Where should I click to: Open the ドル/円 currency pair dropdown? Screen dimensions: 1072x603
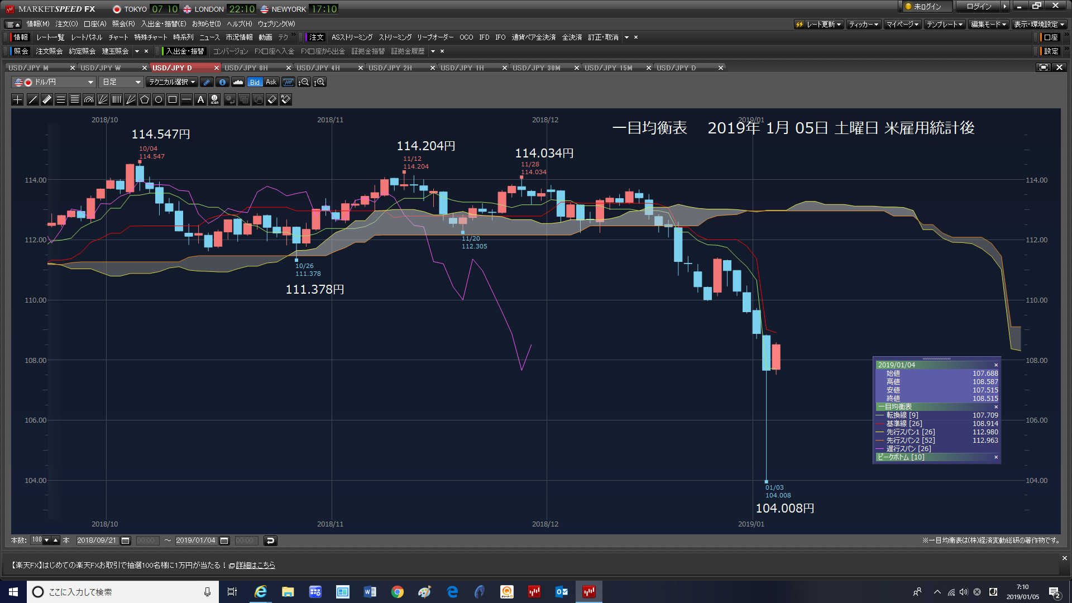pos(54,82)
